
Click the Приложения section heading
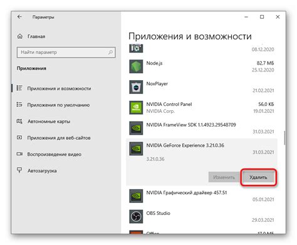[31, 68]
